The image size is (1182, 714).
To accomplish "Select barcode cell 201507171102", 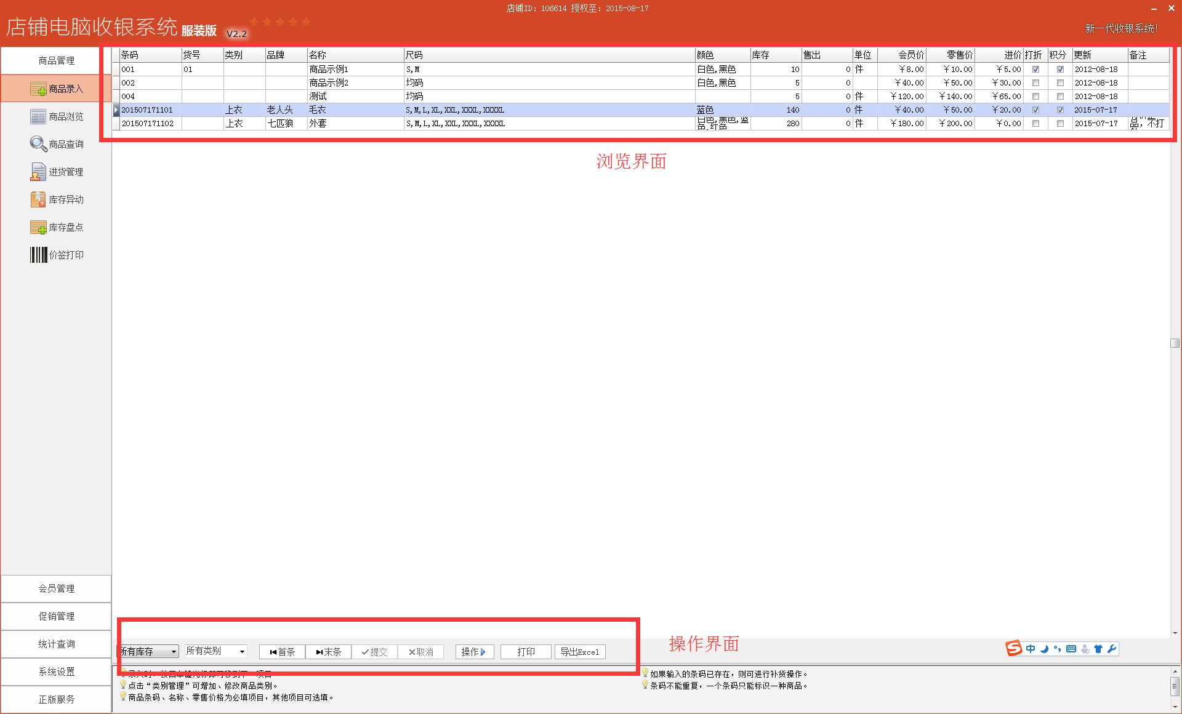I will coord(150,124).
